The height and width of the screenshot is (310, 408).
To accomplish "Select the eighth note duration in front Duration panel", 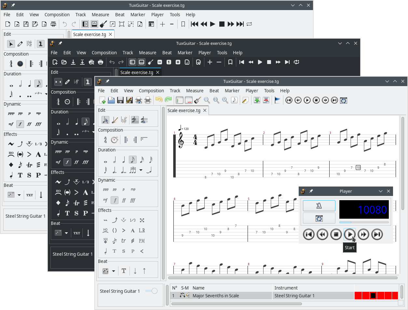I will (132, 160).
